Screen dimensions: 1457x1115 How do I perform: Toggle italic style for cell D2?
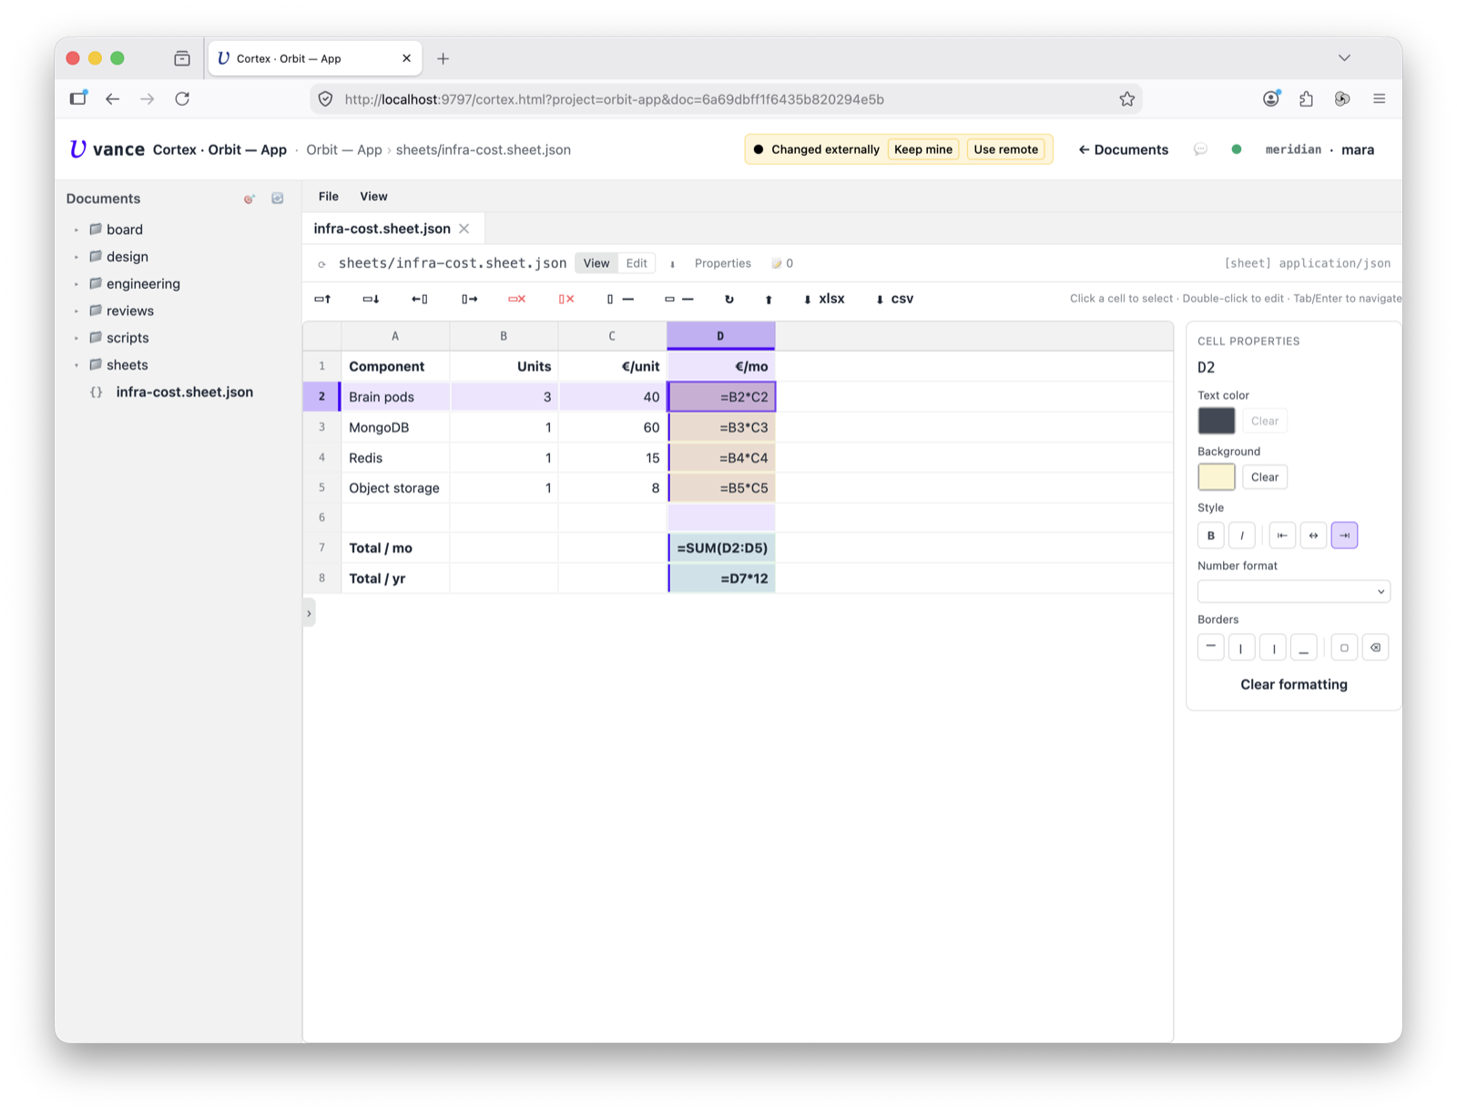[x=1242, y=536]
